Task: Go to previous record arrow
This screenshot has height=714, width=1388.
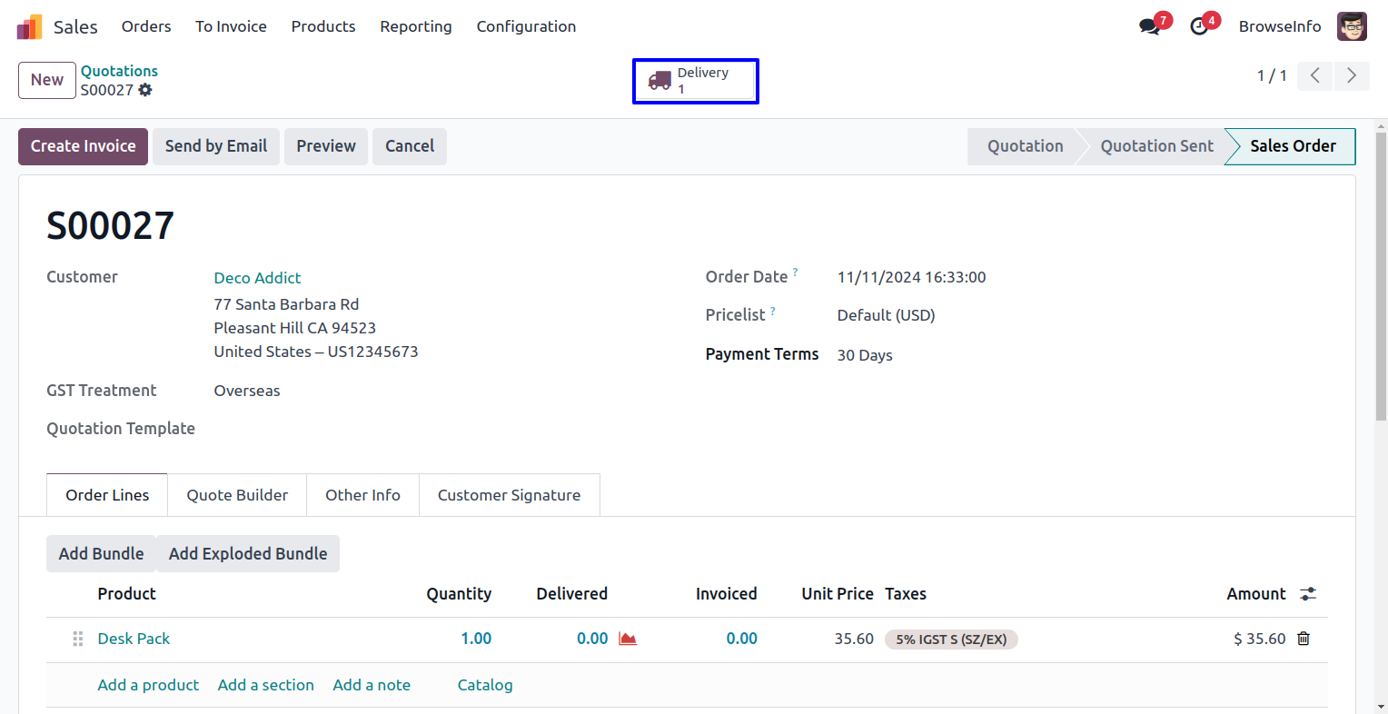Action: pos(1314,75)
